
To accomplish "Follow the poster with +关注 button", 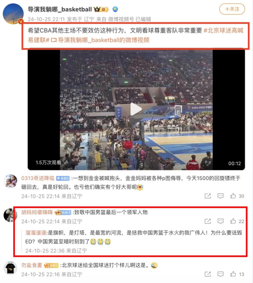I will [232, 9].
